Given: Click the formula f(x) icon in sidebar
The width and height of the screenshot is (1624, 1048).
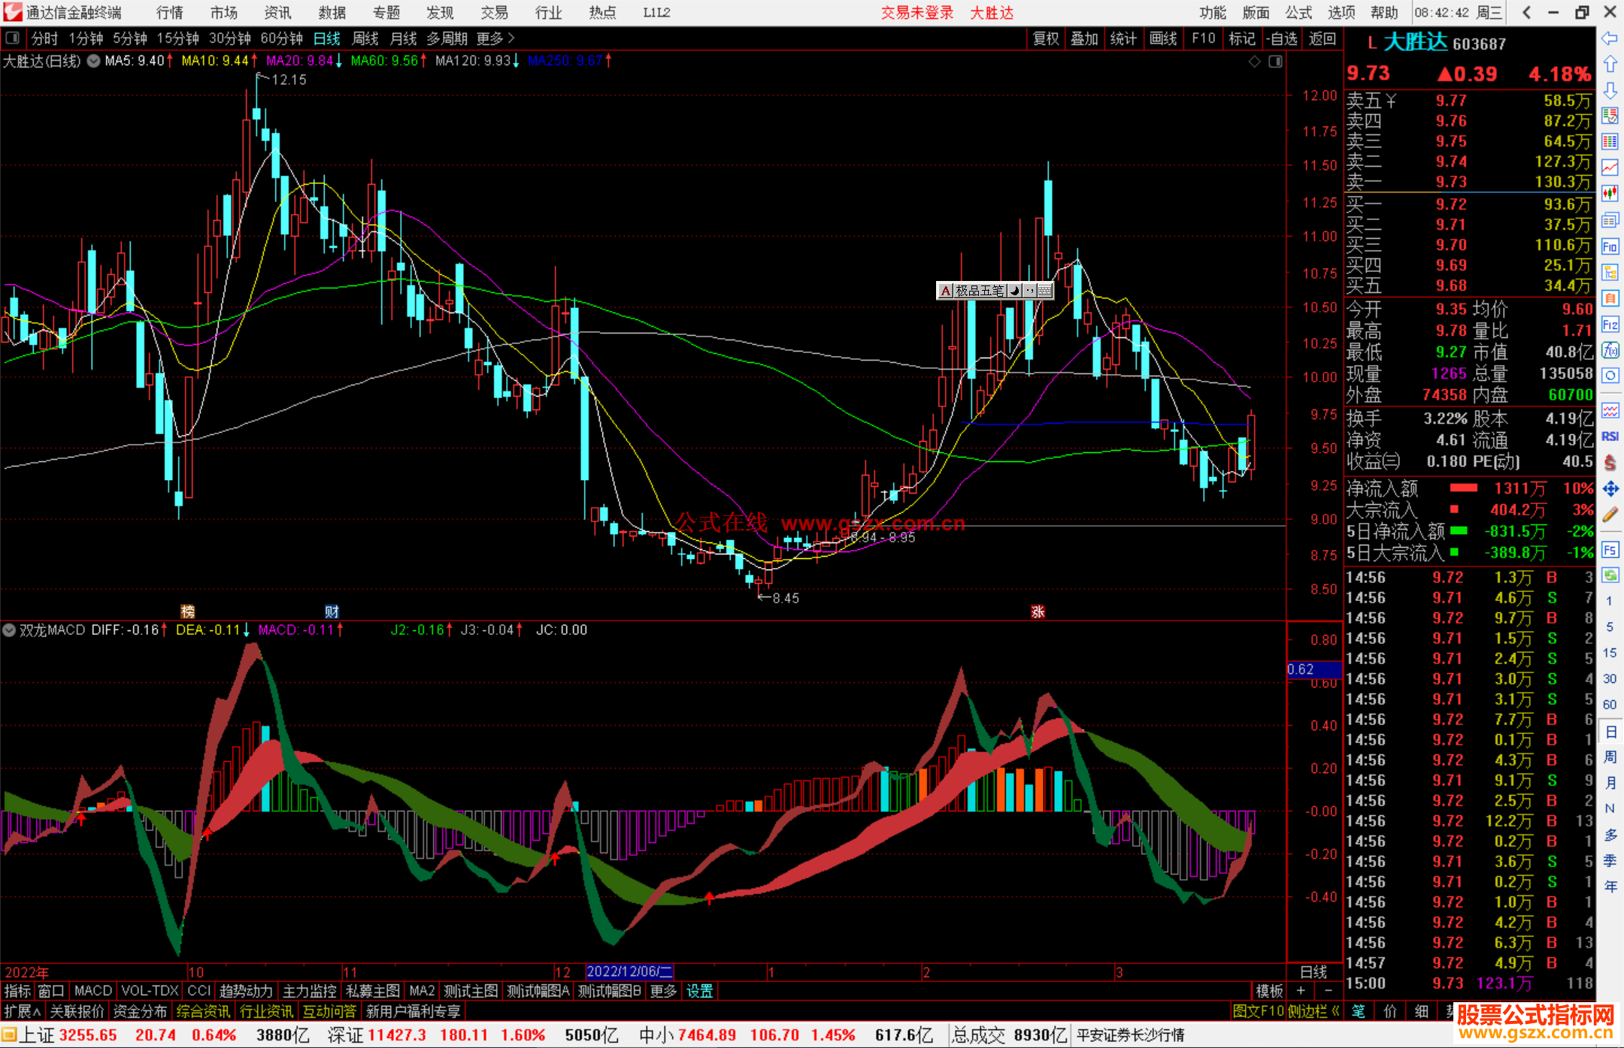Looking at the screenshot, I should [1610, 350].
